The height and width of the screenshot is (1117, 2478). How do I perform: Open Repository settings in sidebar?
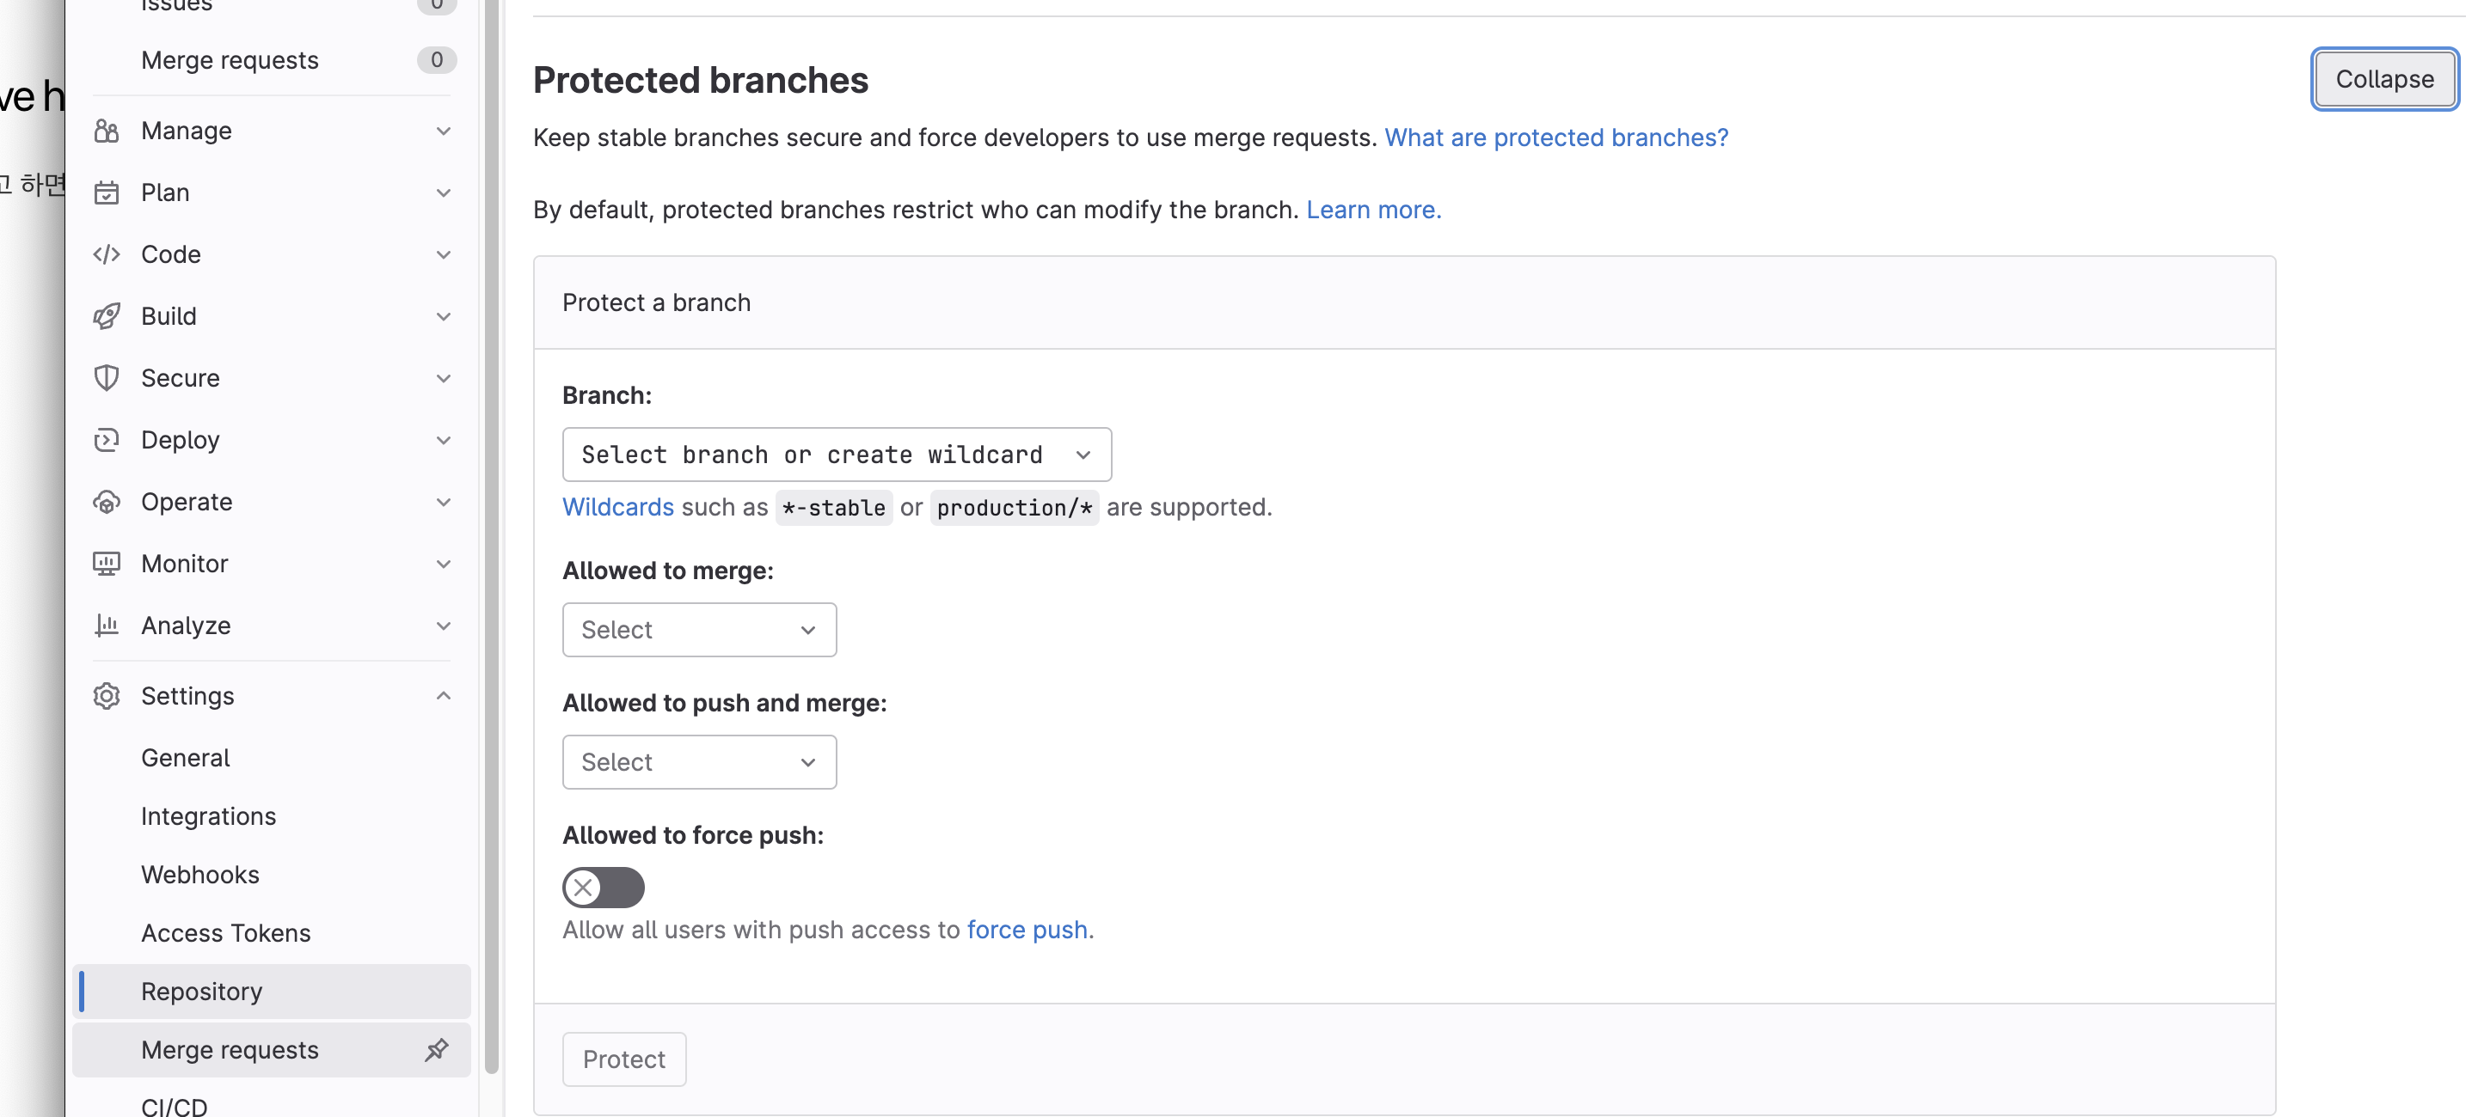pos(201,991)
